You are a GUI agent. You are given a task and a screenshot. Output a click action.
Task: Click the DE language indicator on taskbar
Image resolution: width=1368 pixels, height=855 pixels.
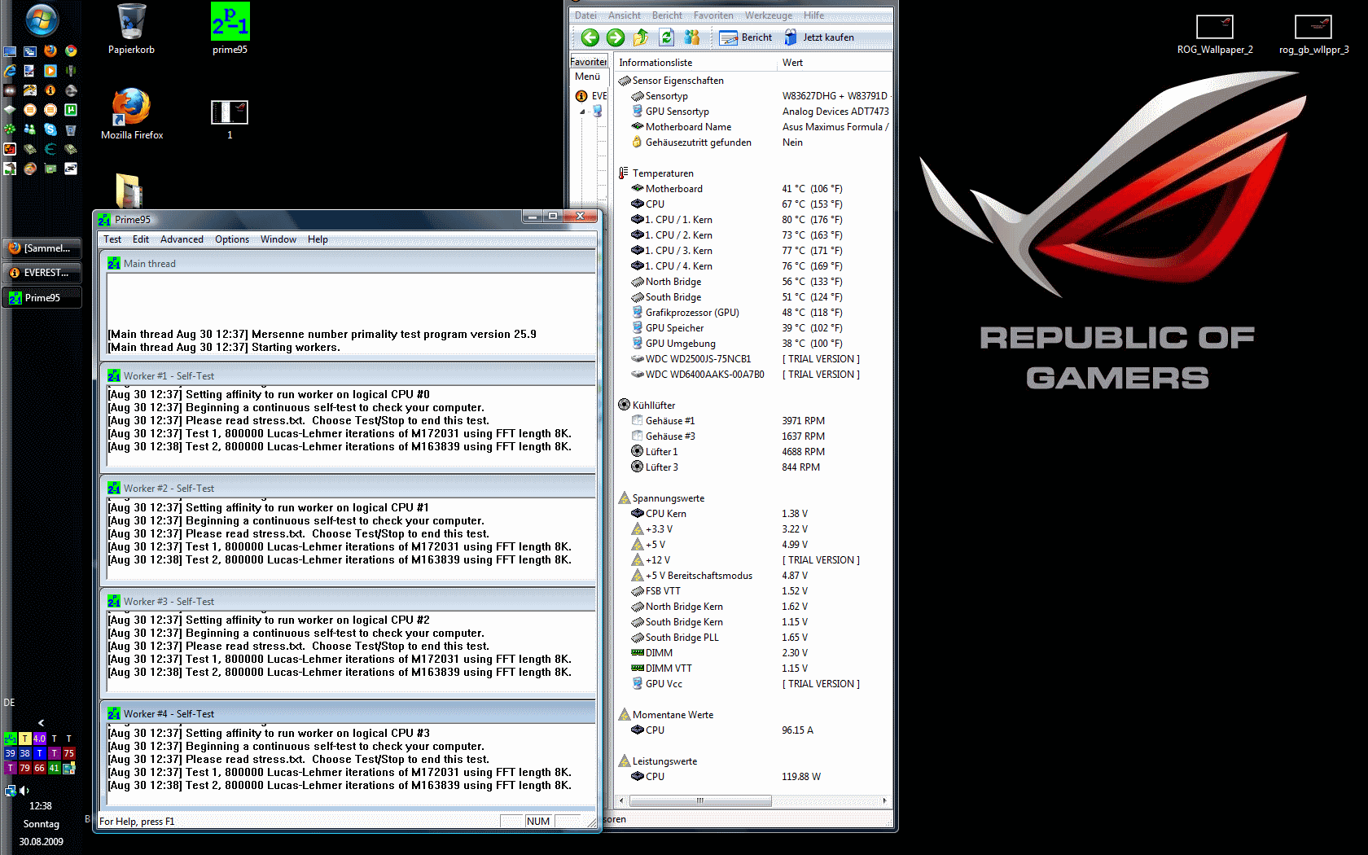coord(9,703)
